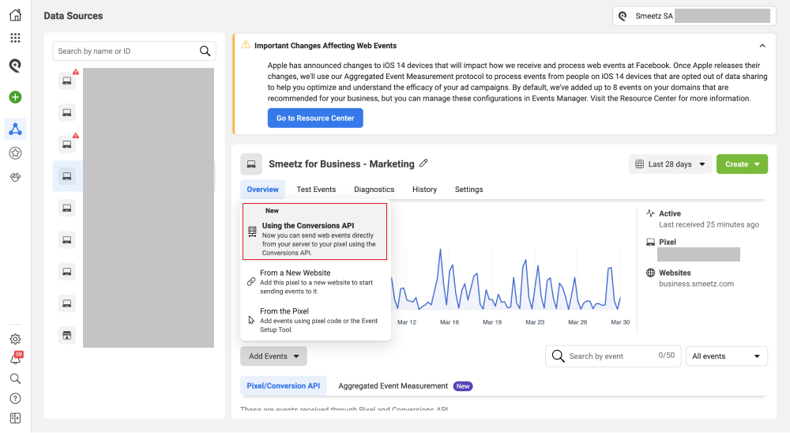Open notifications bell with 59 badge
790x433 pixels.
(x=16, y=359)
